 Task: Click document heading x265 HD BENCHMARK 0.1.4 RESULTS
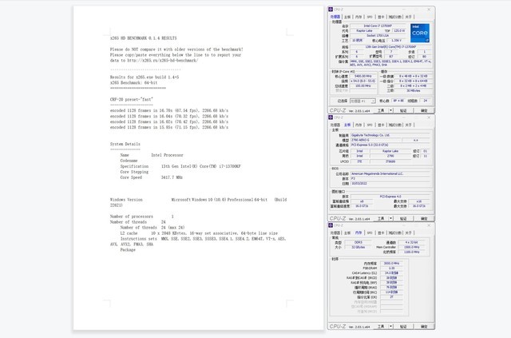click(x=144, y=38)
